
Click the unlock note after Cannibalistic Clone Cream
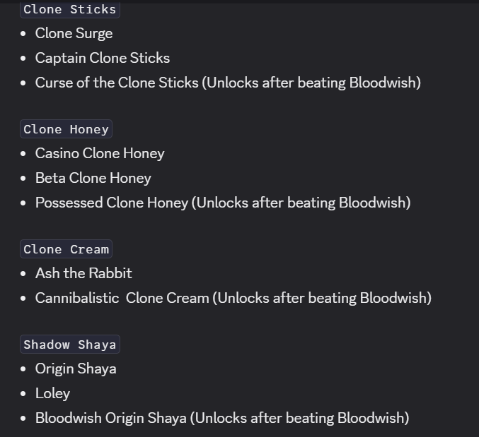point(322,298)
